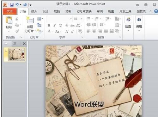Screen dimensions: 158x117
Task: Click the Copy icon
Action: point(17,25)
